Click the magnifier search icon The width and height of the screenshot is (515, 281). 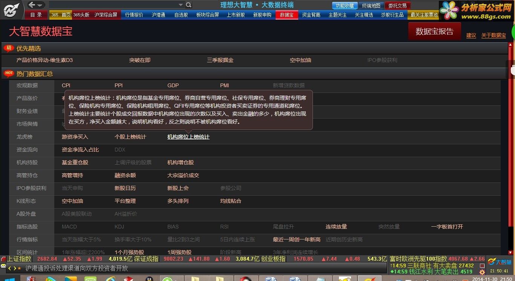189,5
